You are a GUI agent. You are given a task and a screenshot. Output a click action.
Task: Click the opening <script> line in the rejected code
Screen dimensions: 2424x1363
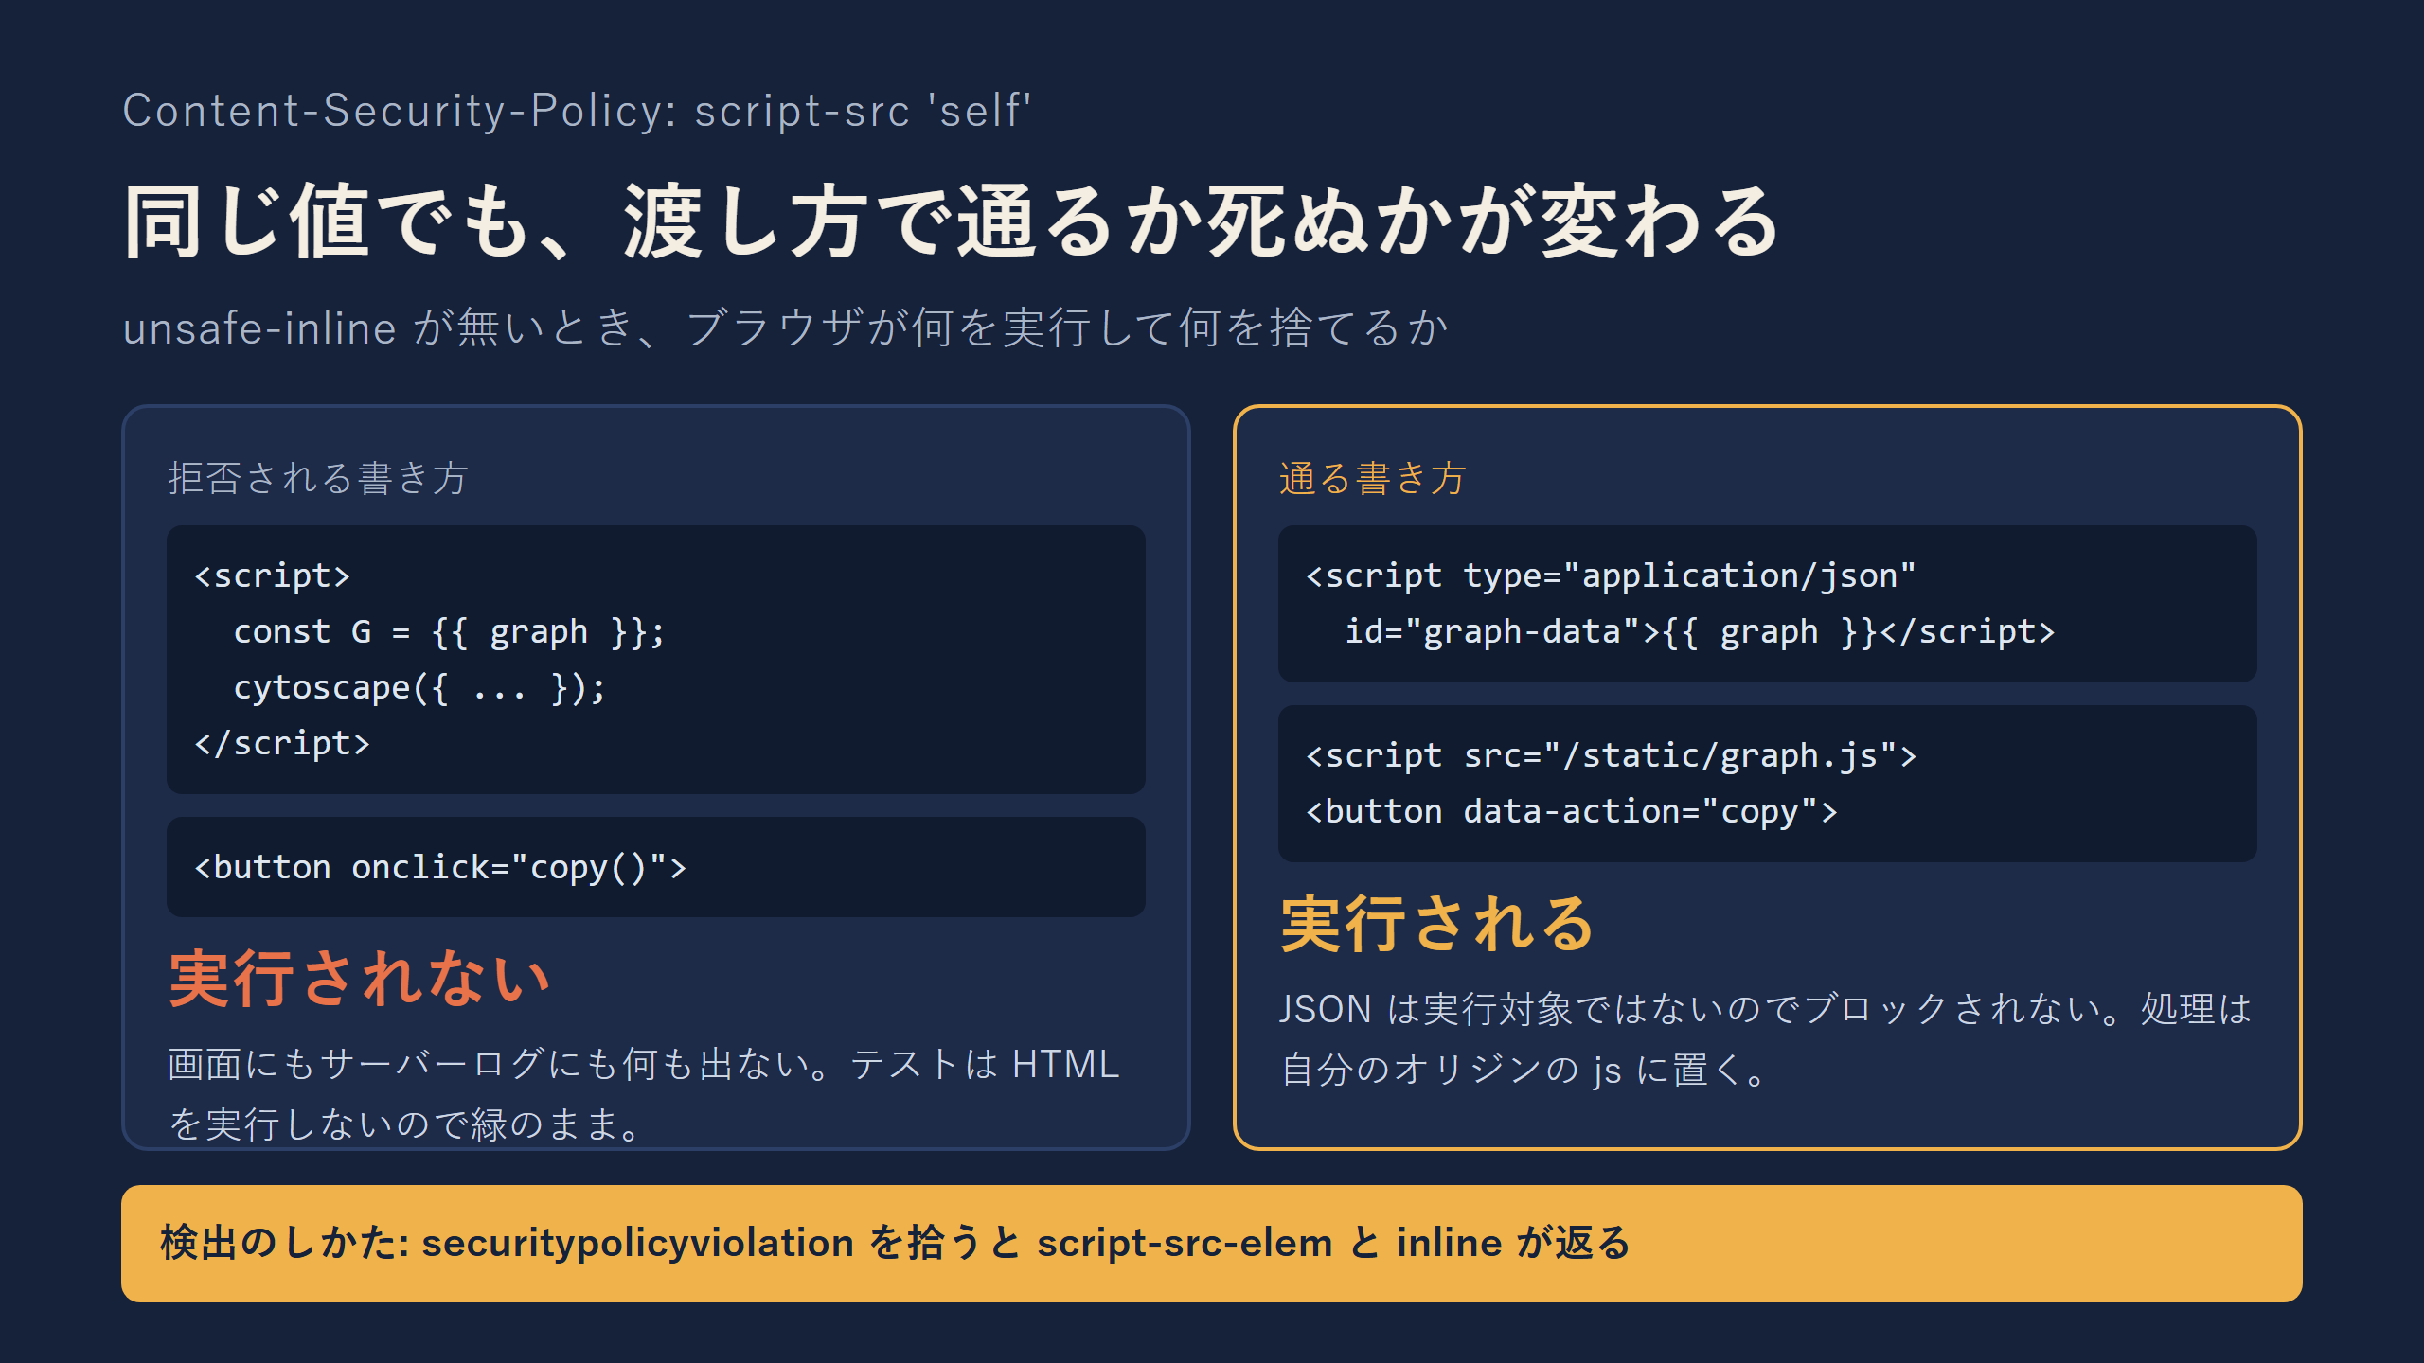(273, 575)
